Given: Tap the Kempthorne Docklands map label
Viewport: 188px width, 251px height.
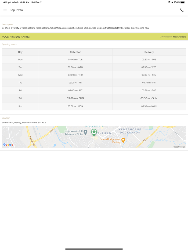Looking at the screenshot, I should (x=130, y=131).
